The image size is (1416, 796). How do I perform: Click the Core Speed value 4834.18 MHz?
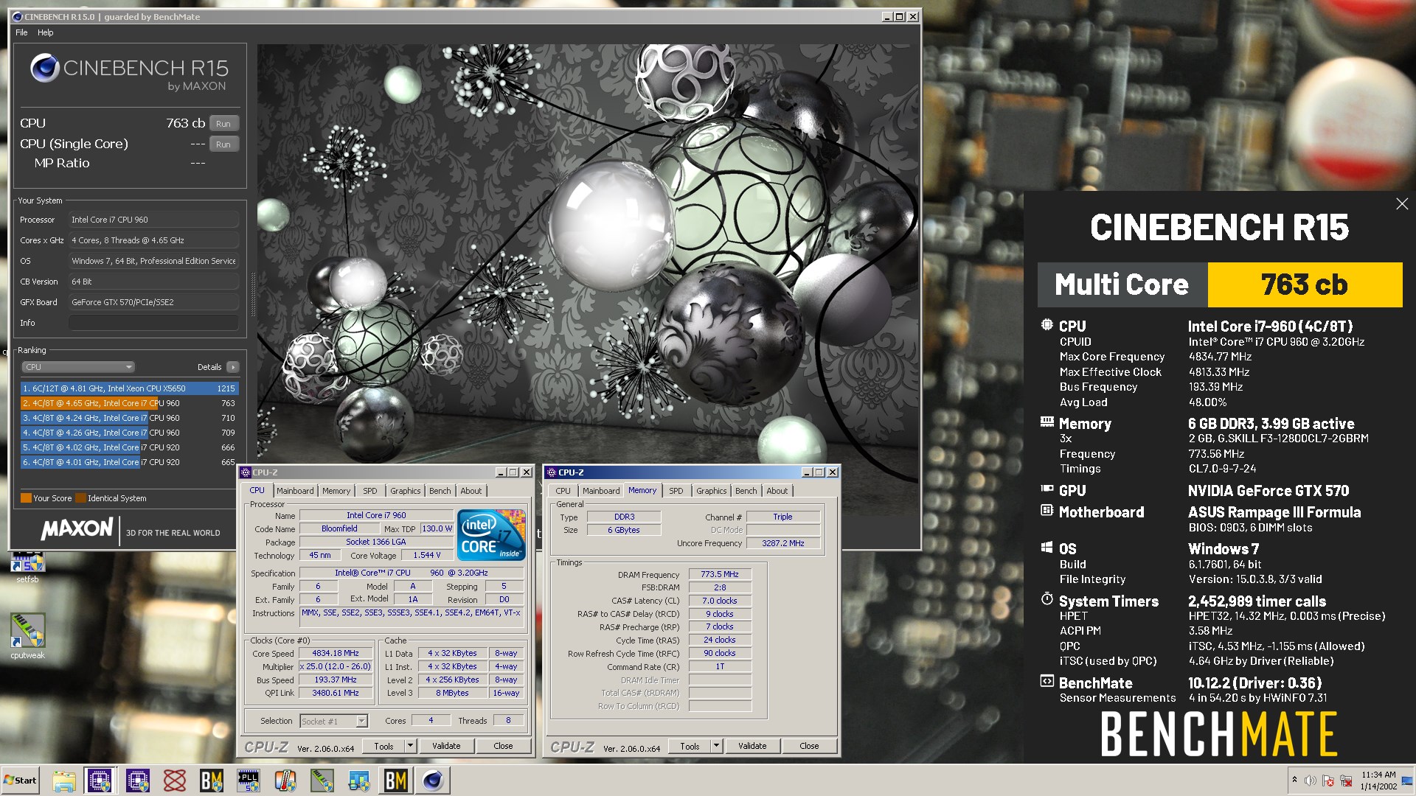coord(336,653)
